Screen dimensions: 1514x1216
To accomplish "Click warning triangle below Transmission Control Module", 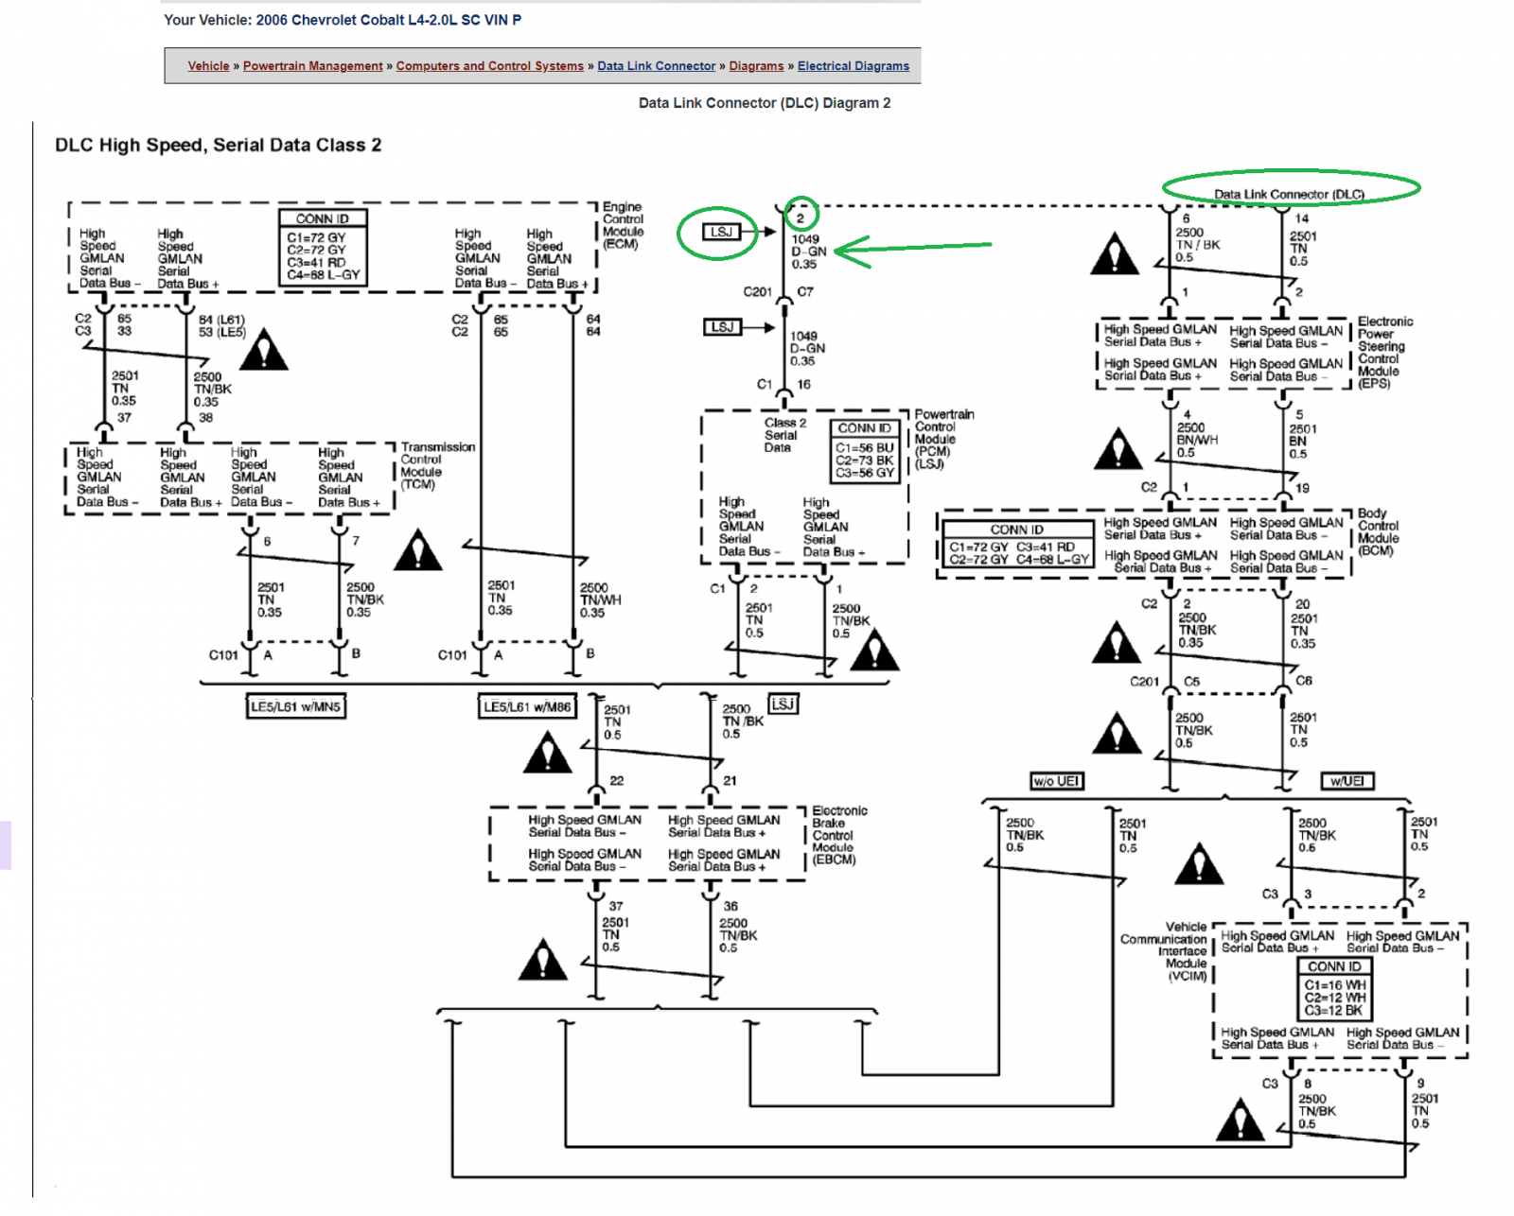I will click(418, 551).
